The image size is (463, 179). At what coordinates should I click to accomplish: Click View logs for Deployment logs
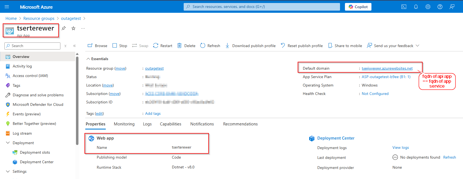[401, 147]
